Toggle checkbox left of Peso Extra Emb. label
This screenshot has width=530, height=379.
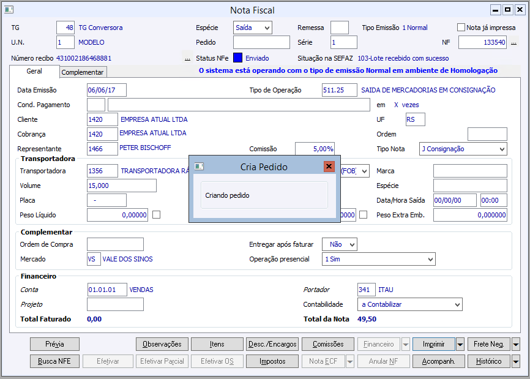(x=364, y=215)
